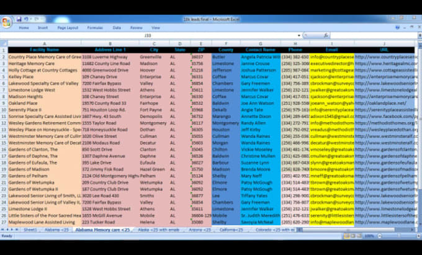The height and width of the screenshot is (255, 422).
Task: Select column A header
Action: click(x=45, y=43)
